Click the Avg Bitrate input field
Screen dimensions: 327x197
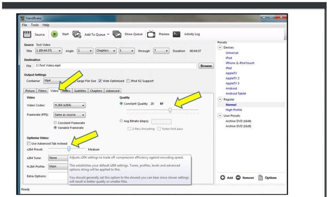pyautogui.click(x=161, y=121)
